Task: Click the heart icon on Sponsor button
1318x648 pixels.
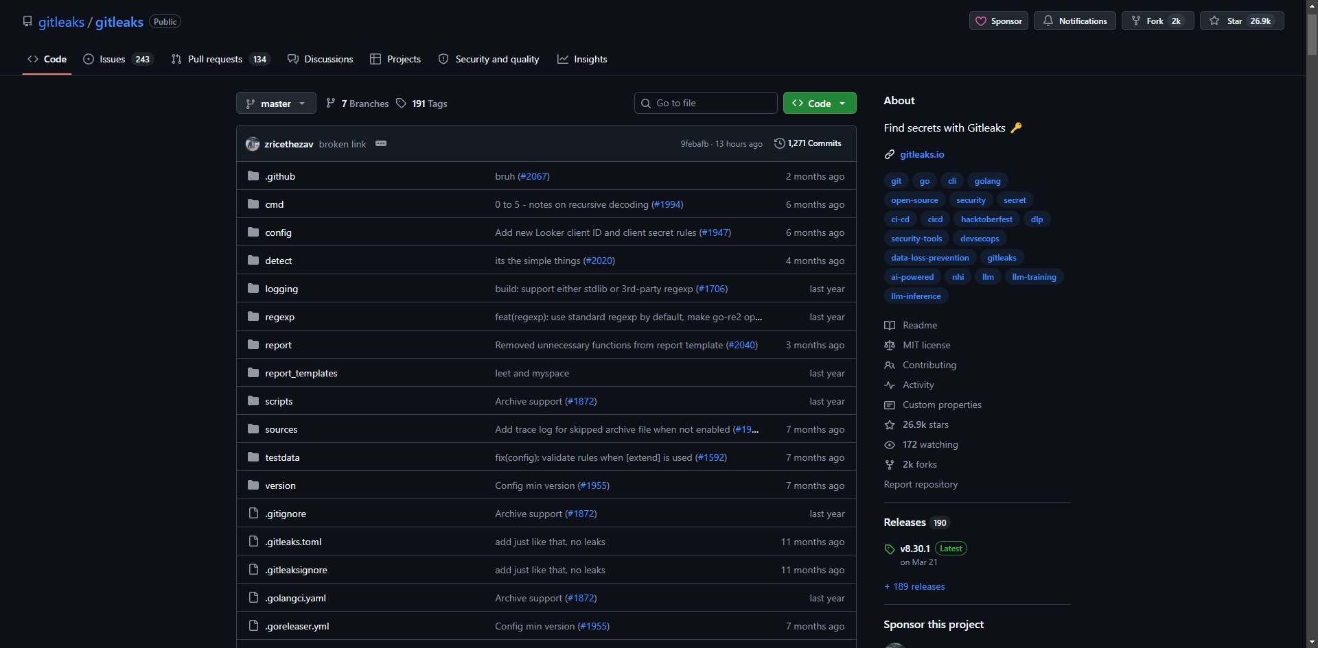Action: tap(981, 21)
